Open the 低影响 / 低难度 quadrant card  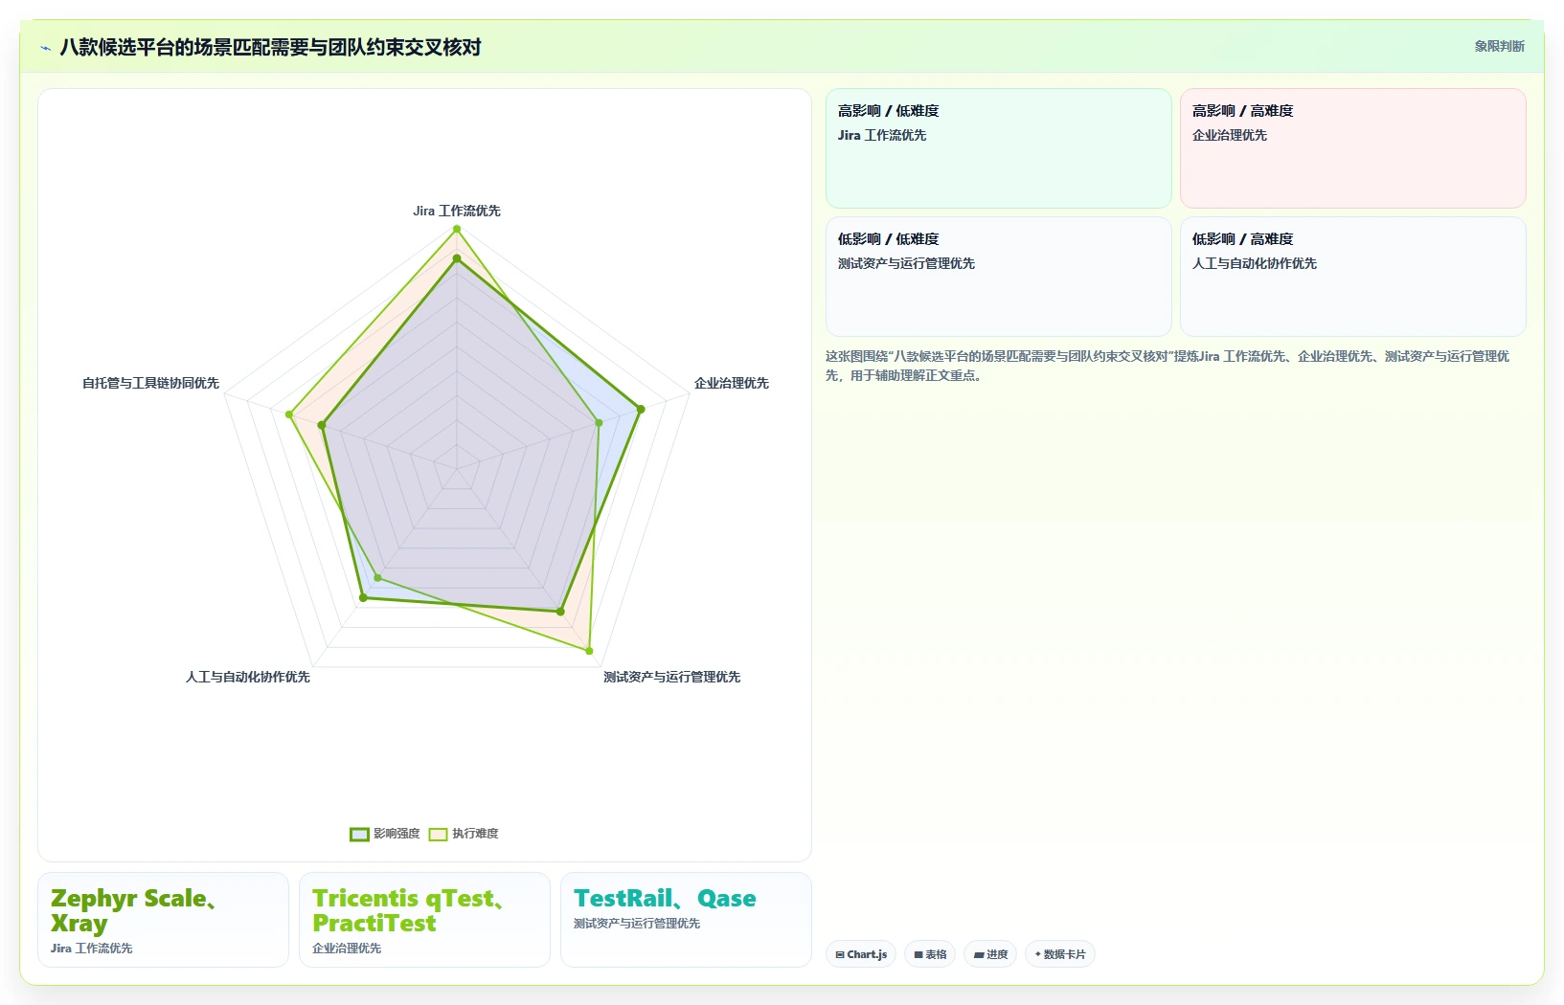[x=998, y=277]
